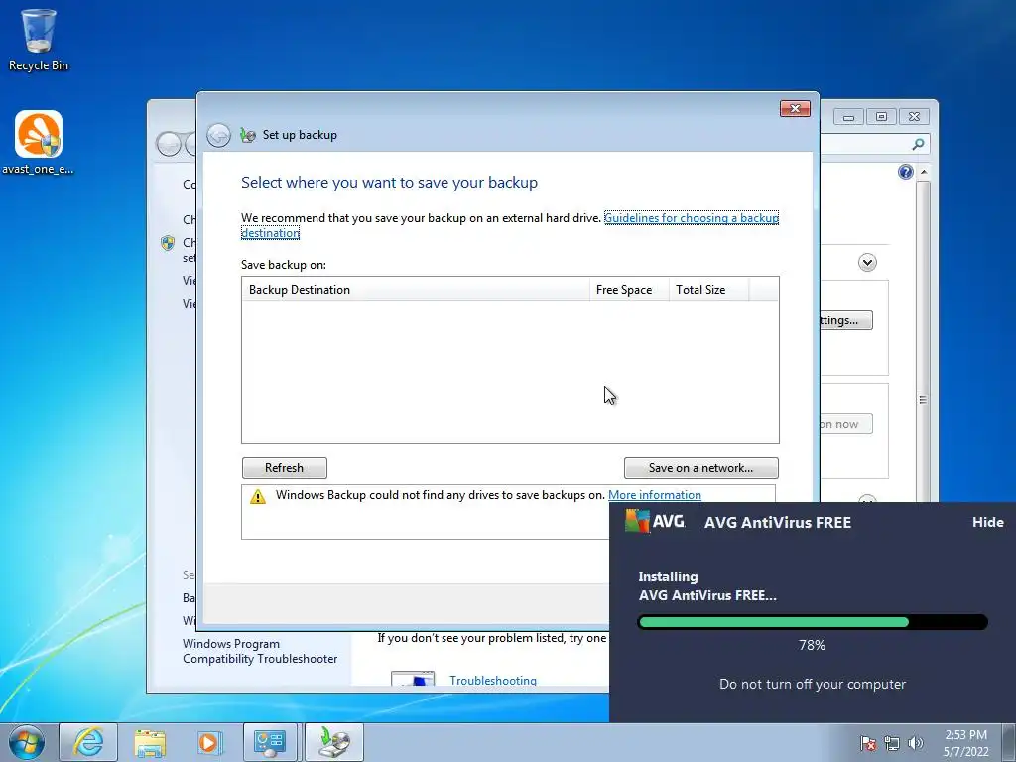
Task: Select the avast_one_e... installer icon
Action: coord(39,142)
